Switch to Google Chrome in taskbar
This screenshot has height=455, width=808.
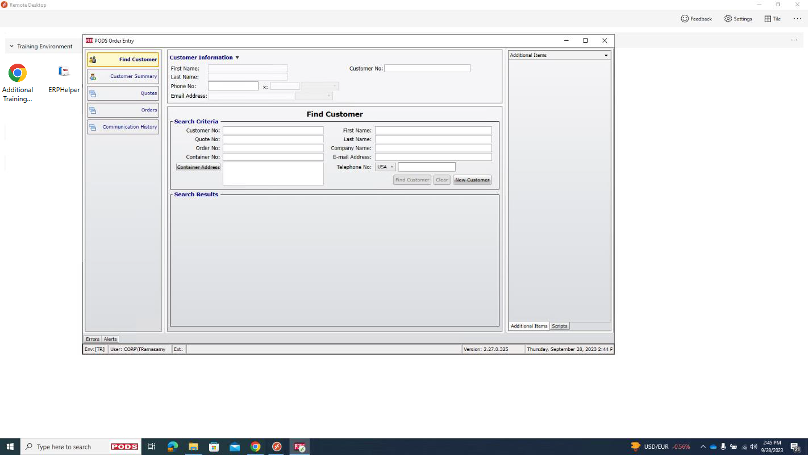[x=256, y=446]
